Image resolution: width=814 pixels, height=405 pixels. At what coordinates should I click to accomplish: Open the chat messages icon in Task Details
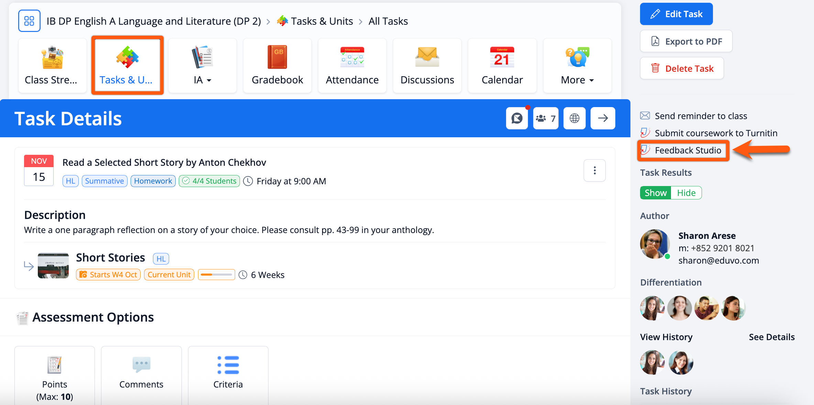click(x=517, y=118)
